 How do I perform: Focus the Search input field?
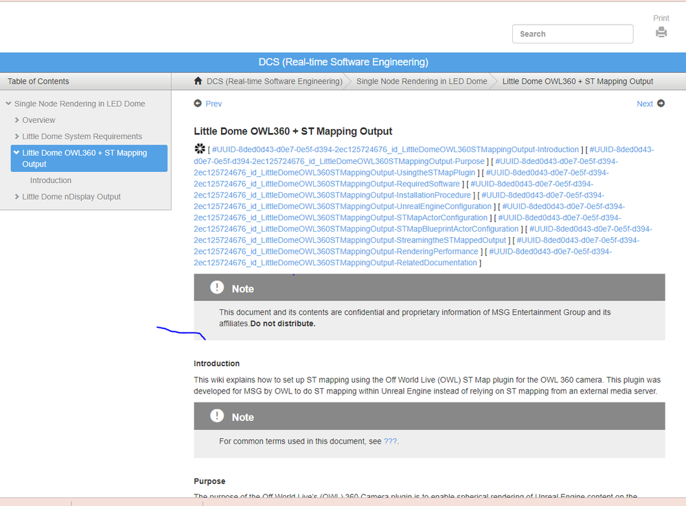(x=573, y=34)
